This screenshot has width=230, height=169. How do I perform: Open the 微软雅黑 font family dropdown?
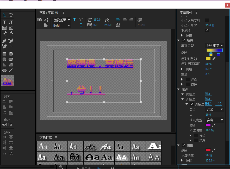click(x=61, y=20)
